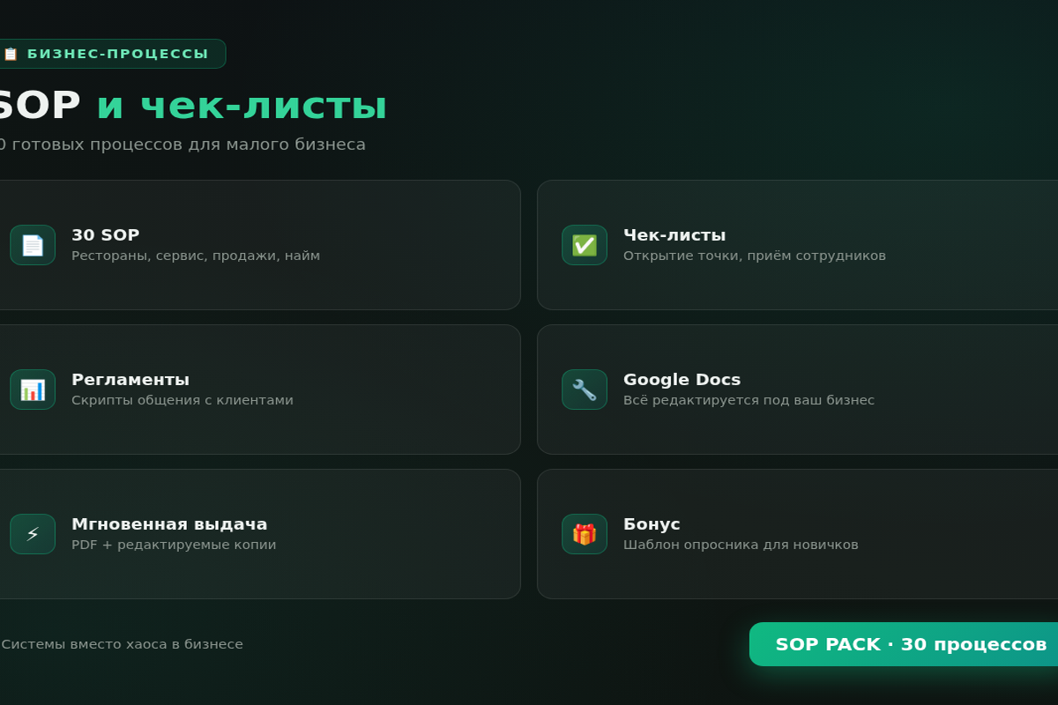
Task: Select the bar chart icon for Регламенты
Action: (x=33, y=390)
